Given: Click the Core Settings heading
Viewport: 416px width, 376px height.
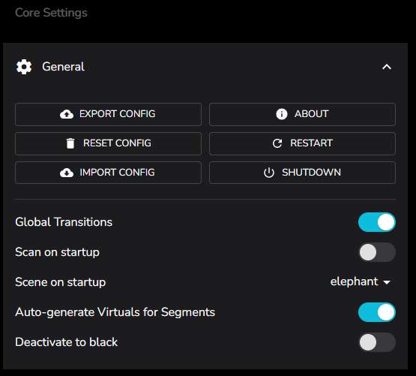Looking at the screenshot, I should click(51, 13).
